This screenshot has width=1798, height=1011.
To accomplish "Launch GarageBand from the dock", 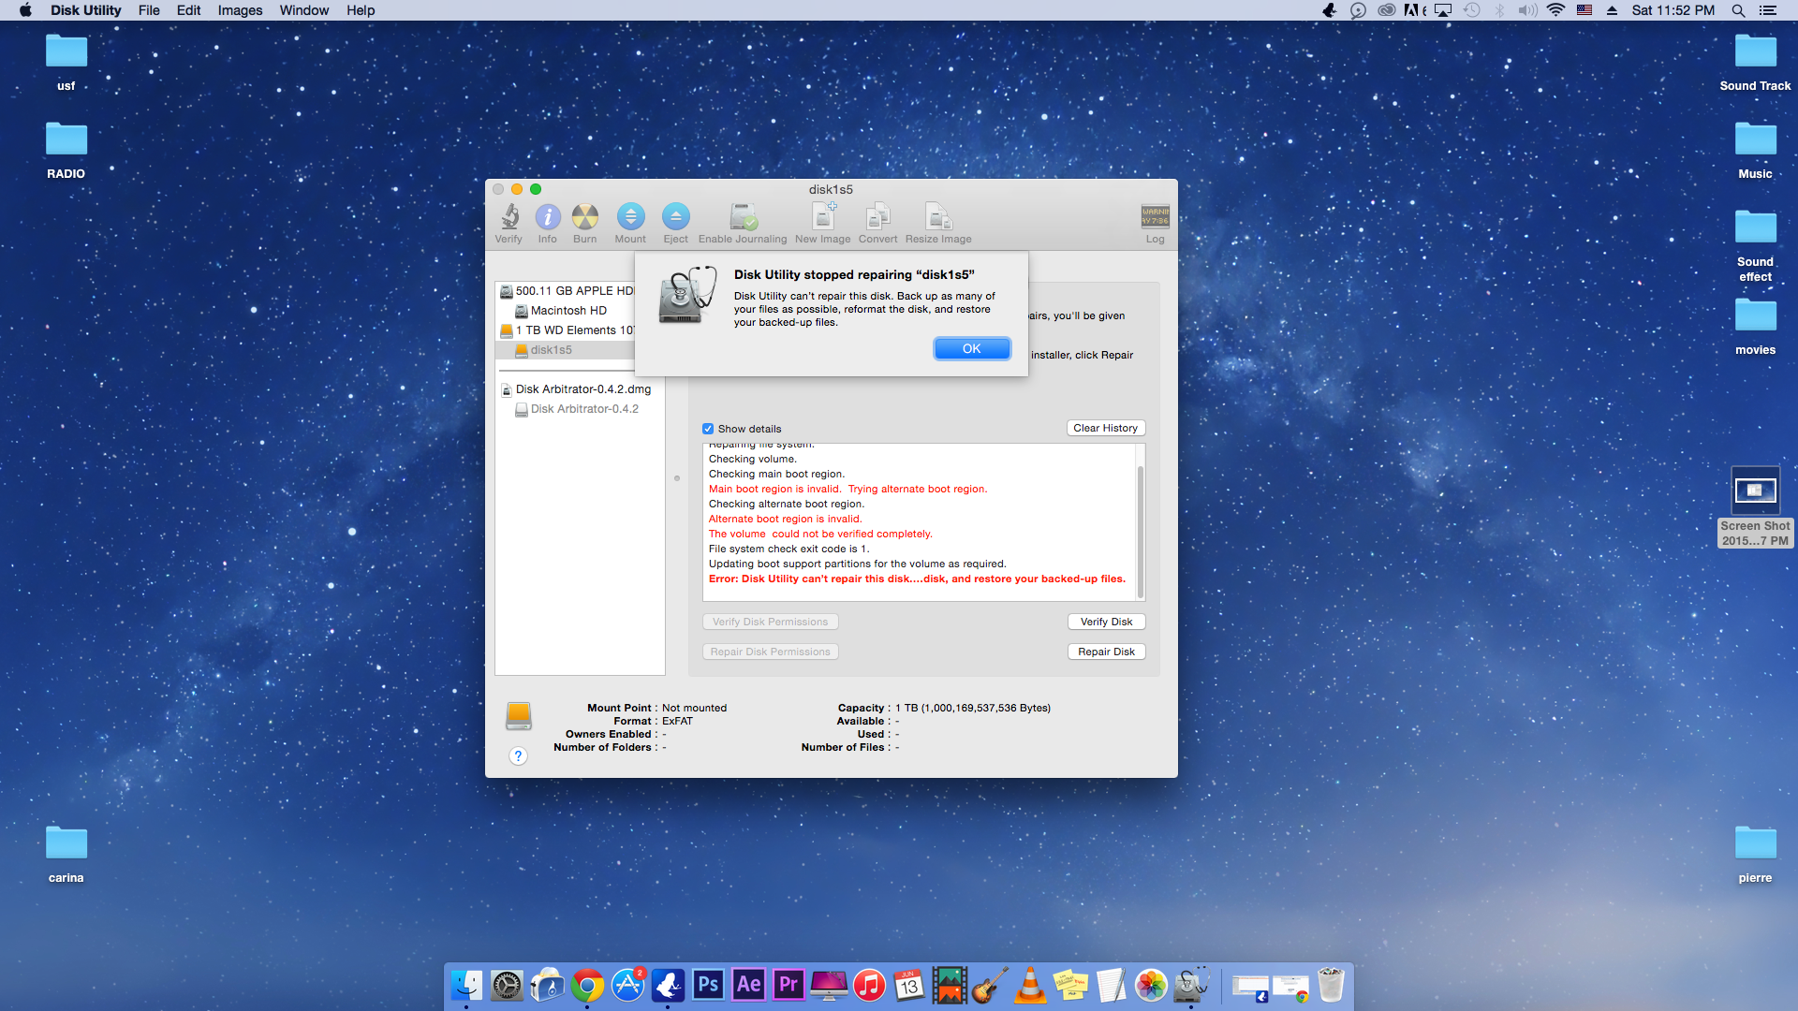I will (990, 985).
